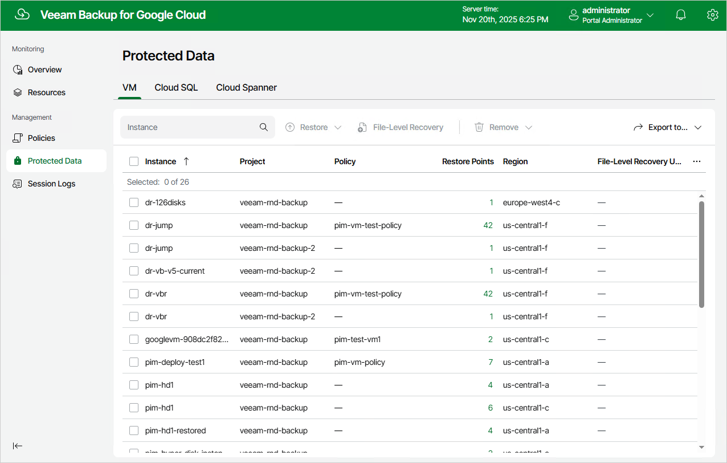Viewport: 727px width, 463px height.
Task: Click the Policies document icon
Action: pyautogui.click(x=18, y=138)
